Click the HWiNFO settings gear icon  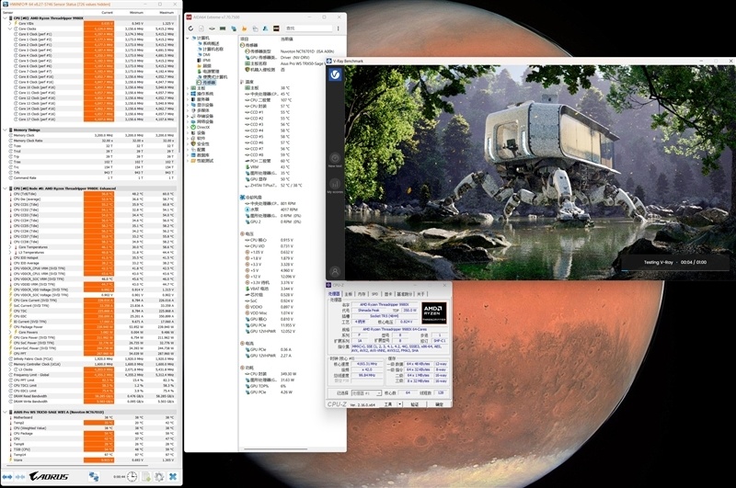[x=159, y=476]
